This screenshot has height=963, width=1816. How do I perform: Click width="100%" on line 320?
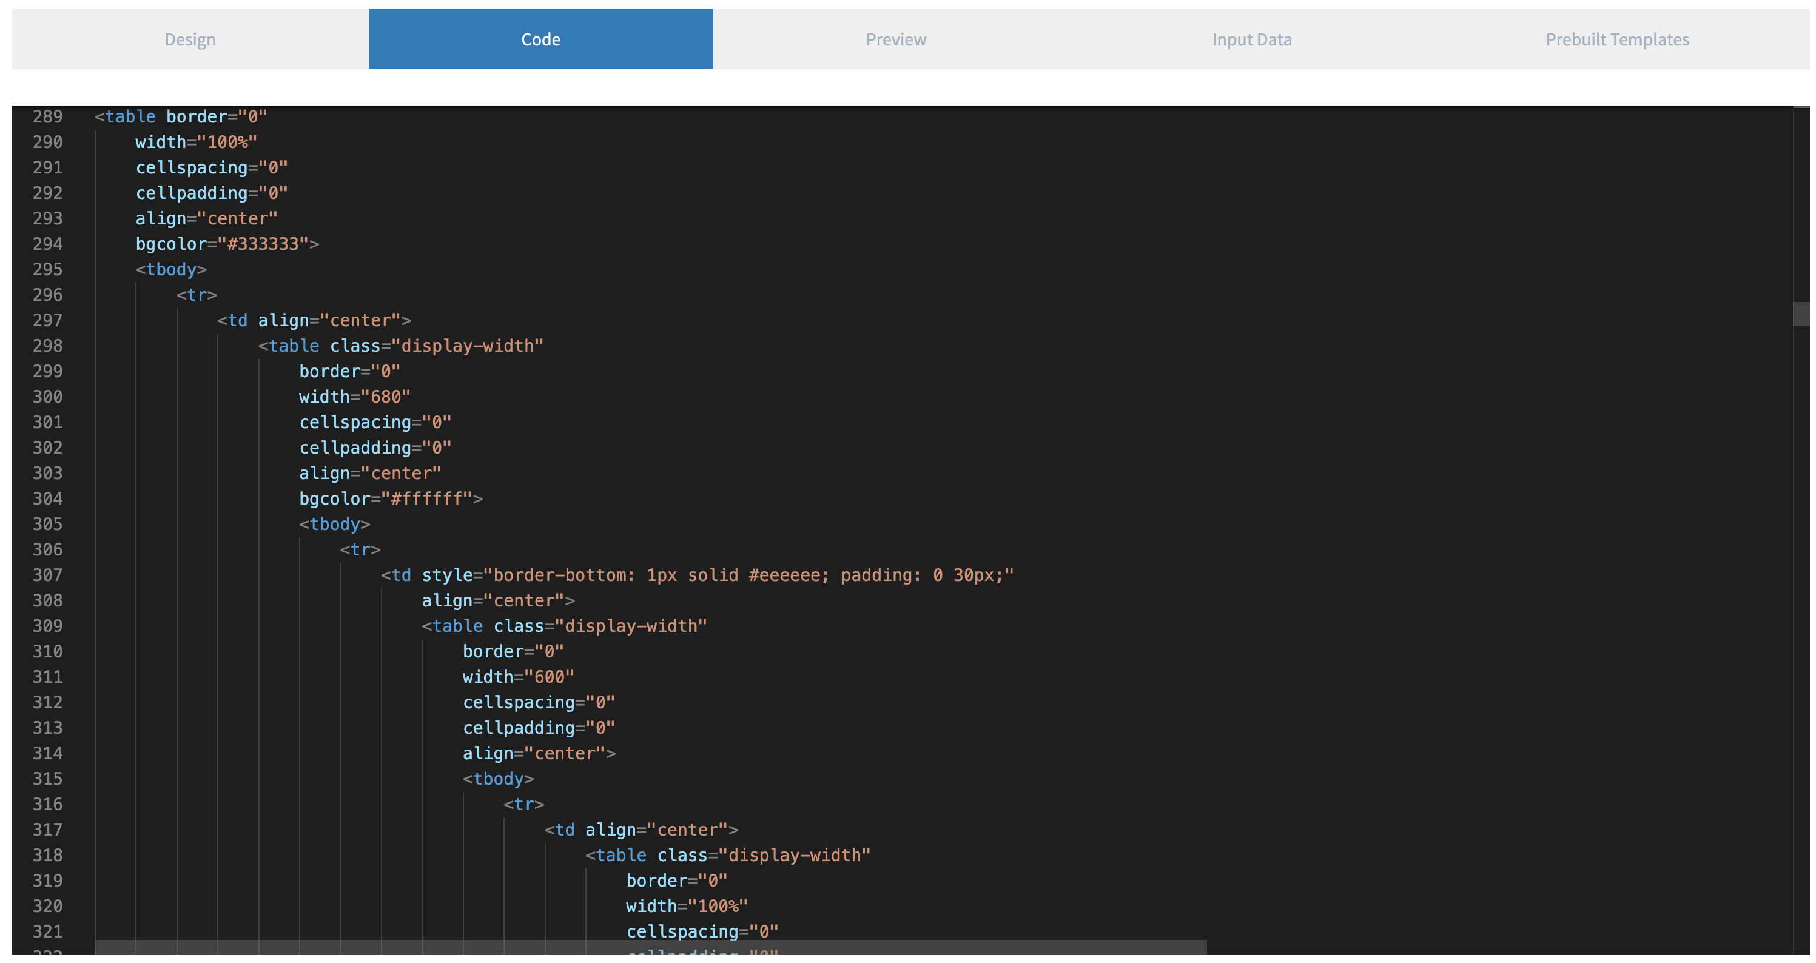(x=687, y=906)
